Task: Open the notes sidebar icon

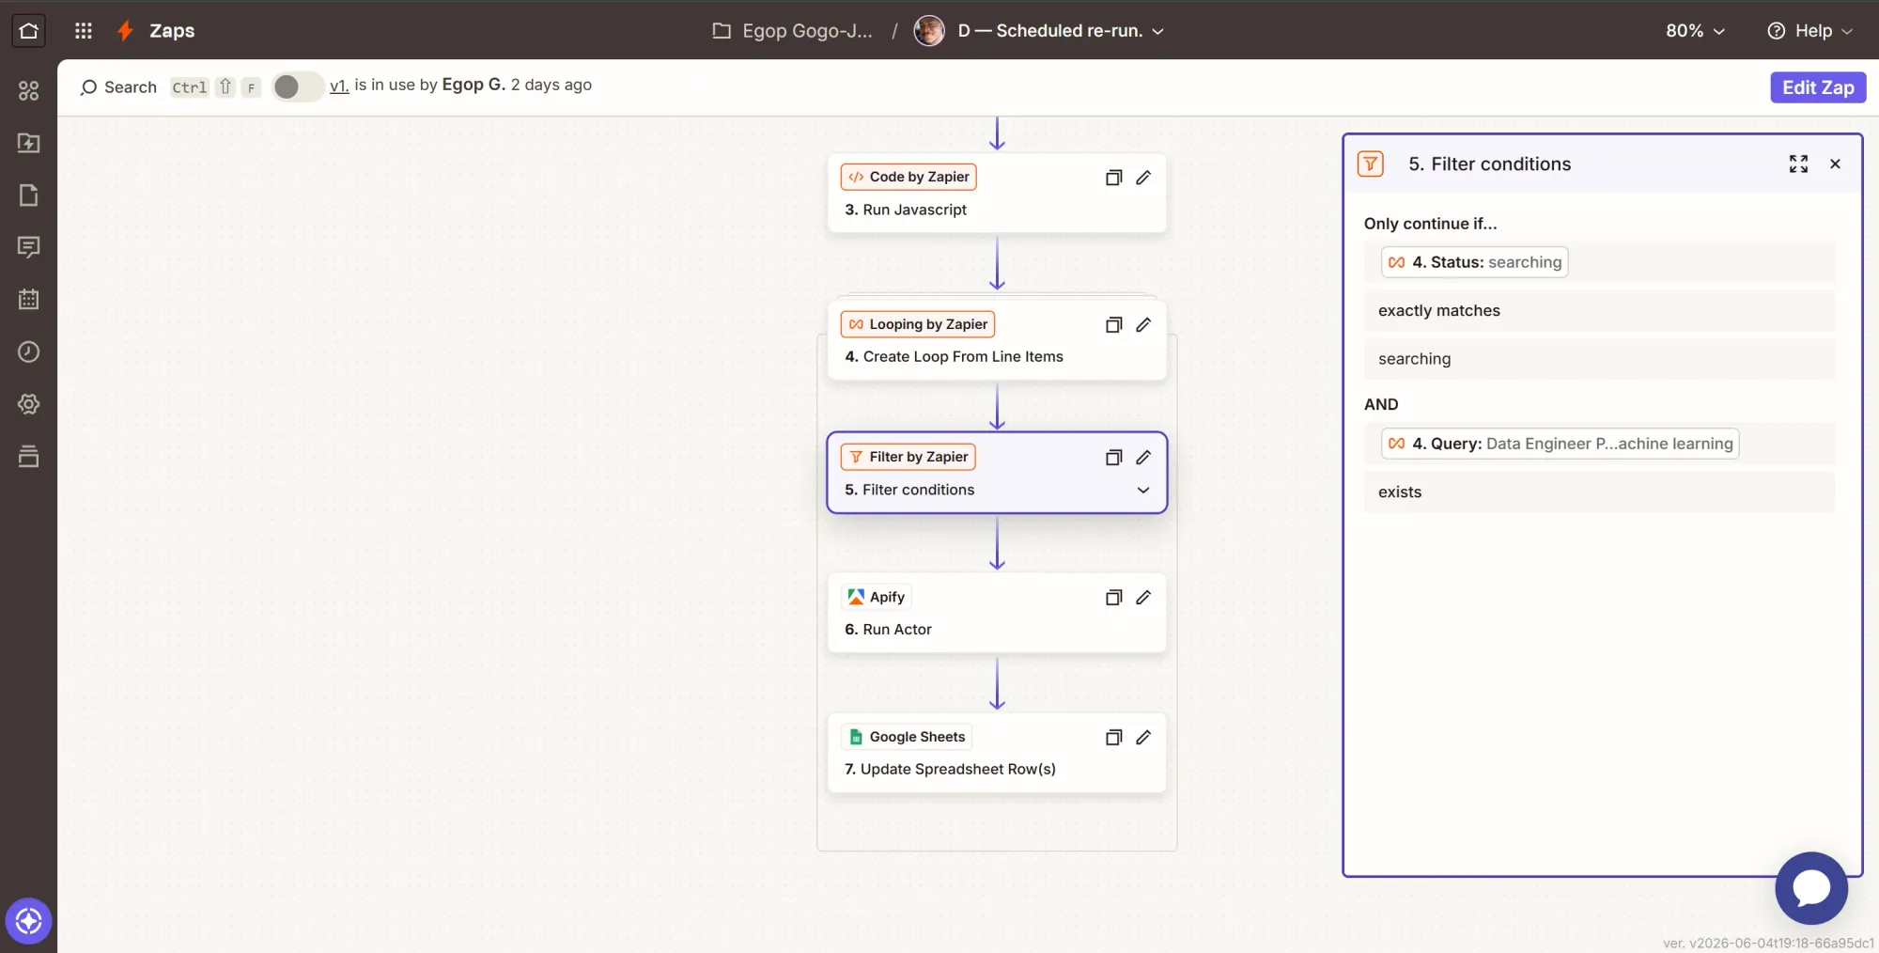Action: (x=29, y=195)
